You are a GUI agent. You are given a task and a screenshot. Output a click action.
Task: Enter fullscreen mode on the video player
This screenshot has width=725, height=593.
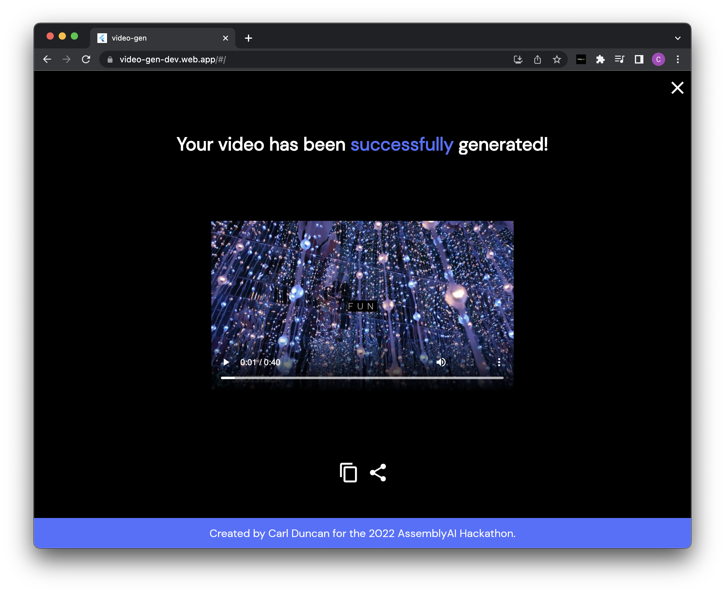pyautogui.click(x=470, y=362)
